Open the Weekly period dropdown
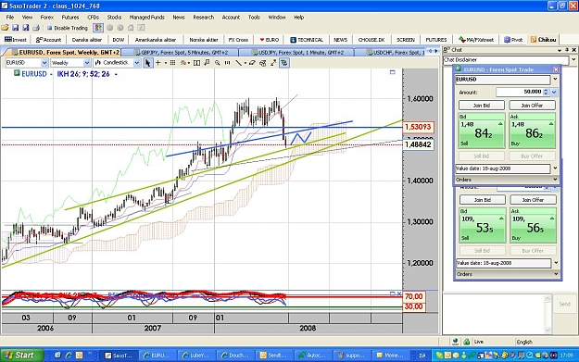The height and width of the screenshot is (362, 579). [70, 63]
